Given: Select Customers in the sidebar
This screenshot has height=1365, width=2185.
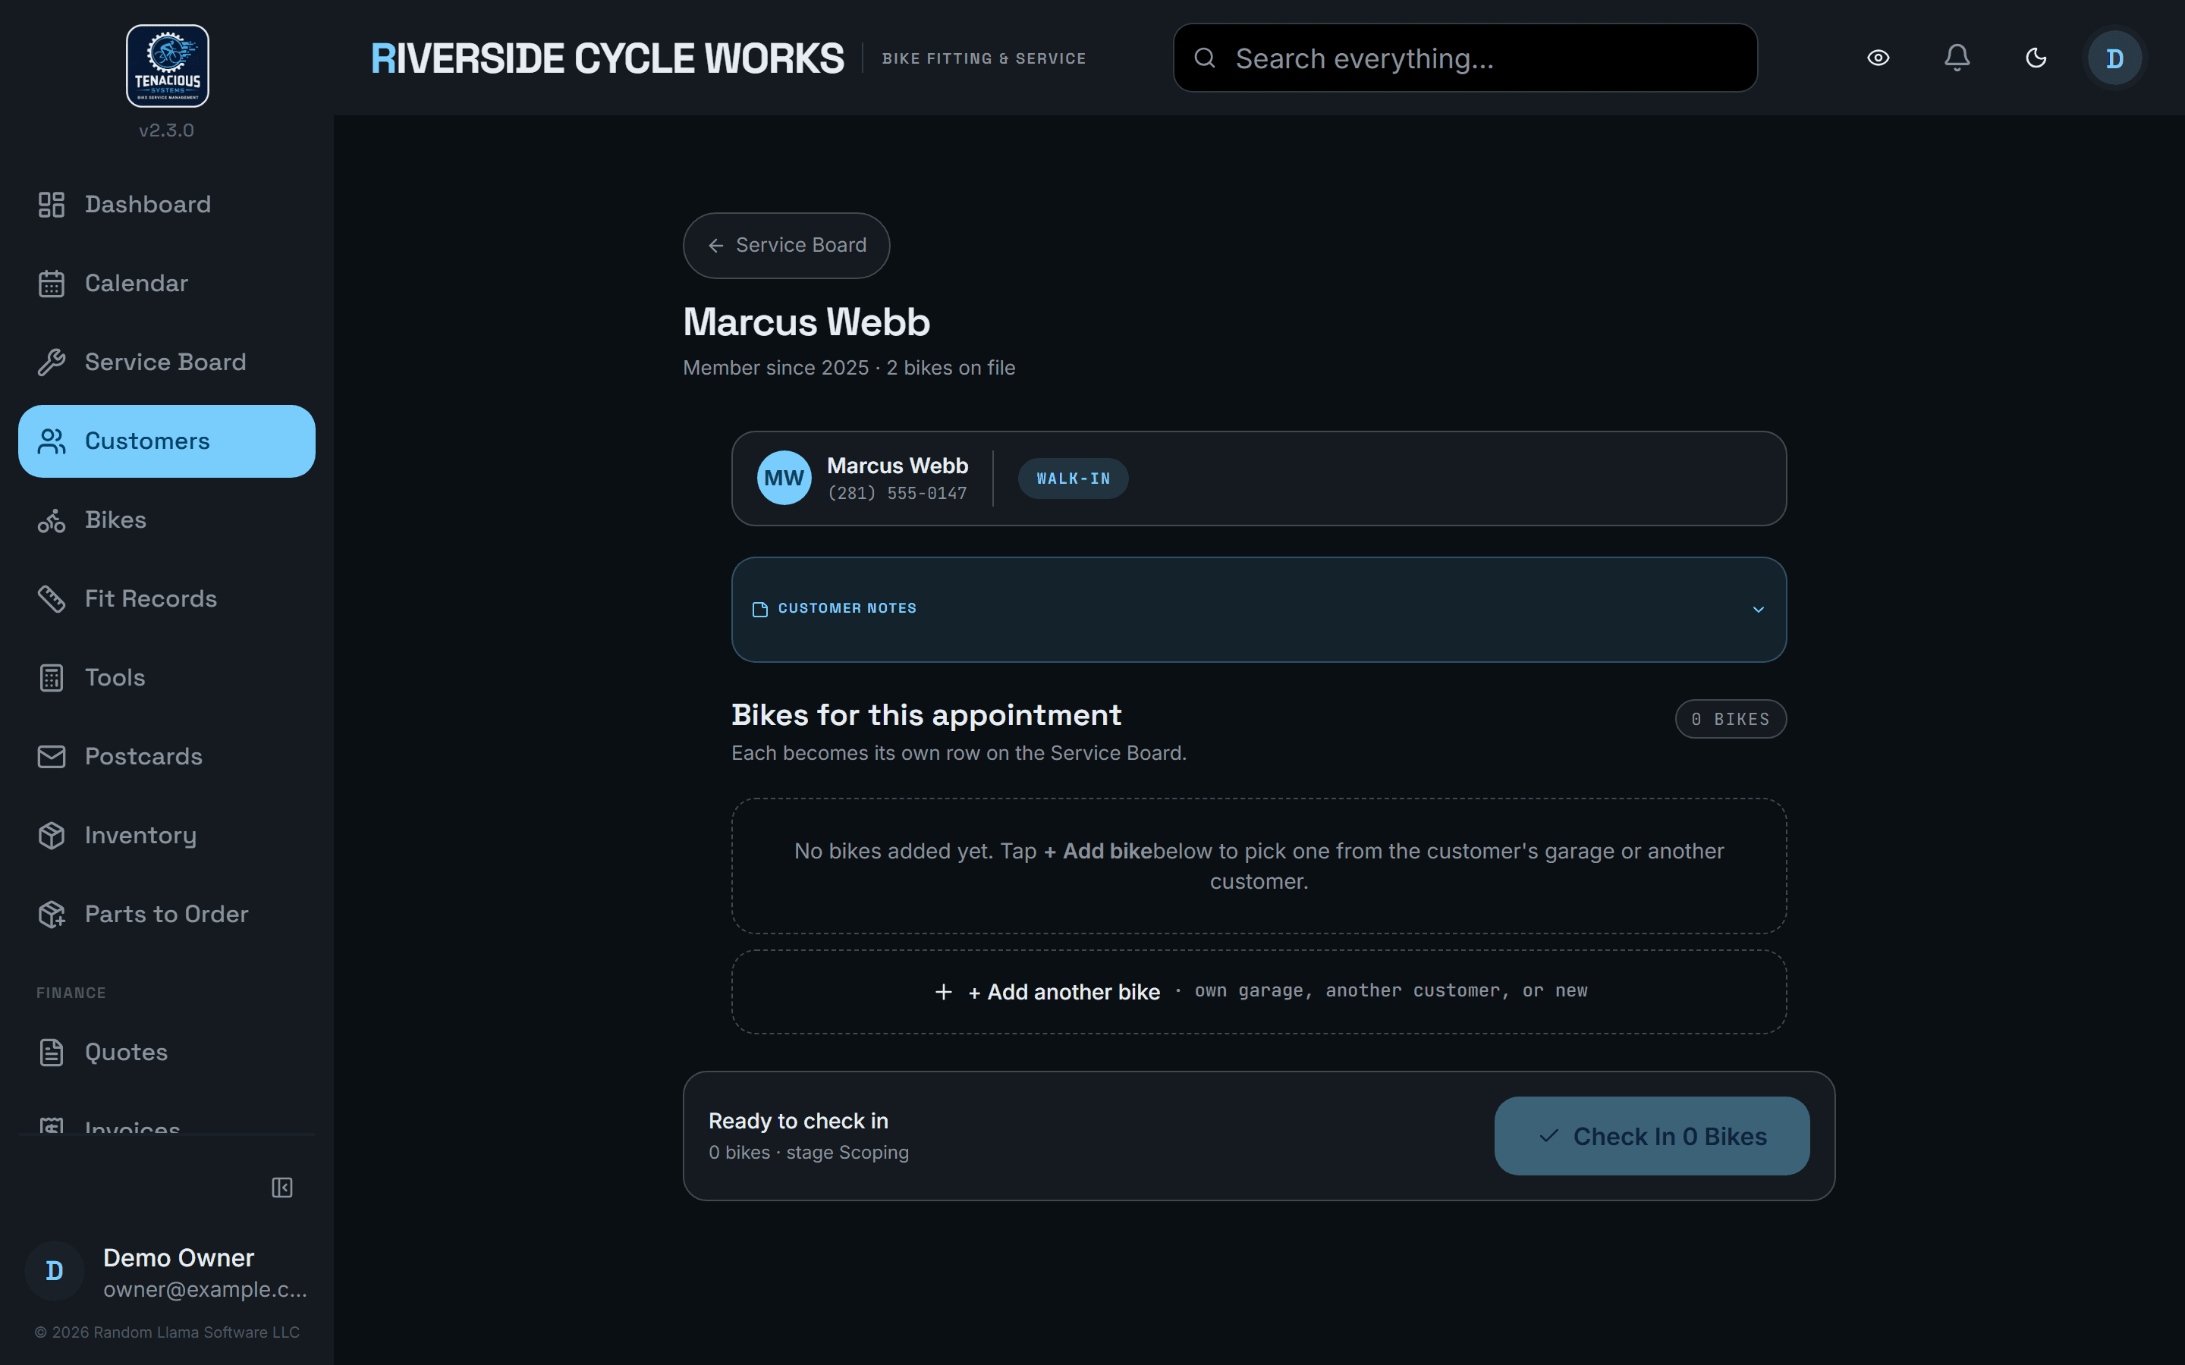Looking at the screenshot, I should [167, 441].
